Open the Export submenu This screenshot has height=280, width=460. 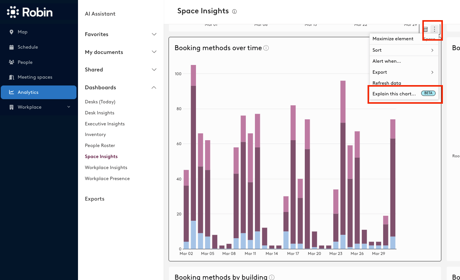pyautogui.click(x=404, y=72)
